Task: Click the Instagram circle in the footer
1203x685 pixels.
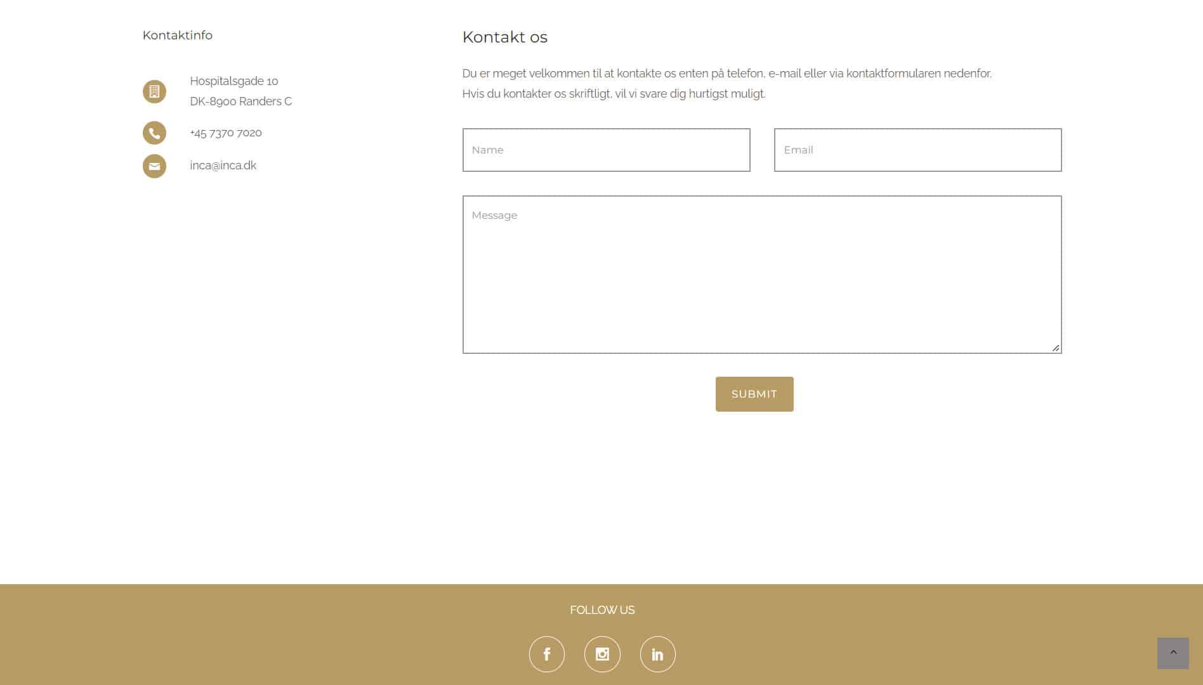Action: point(601,653)
